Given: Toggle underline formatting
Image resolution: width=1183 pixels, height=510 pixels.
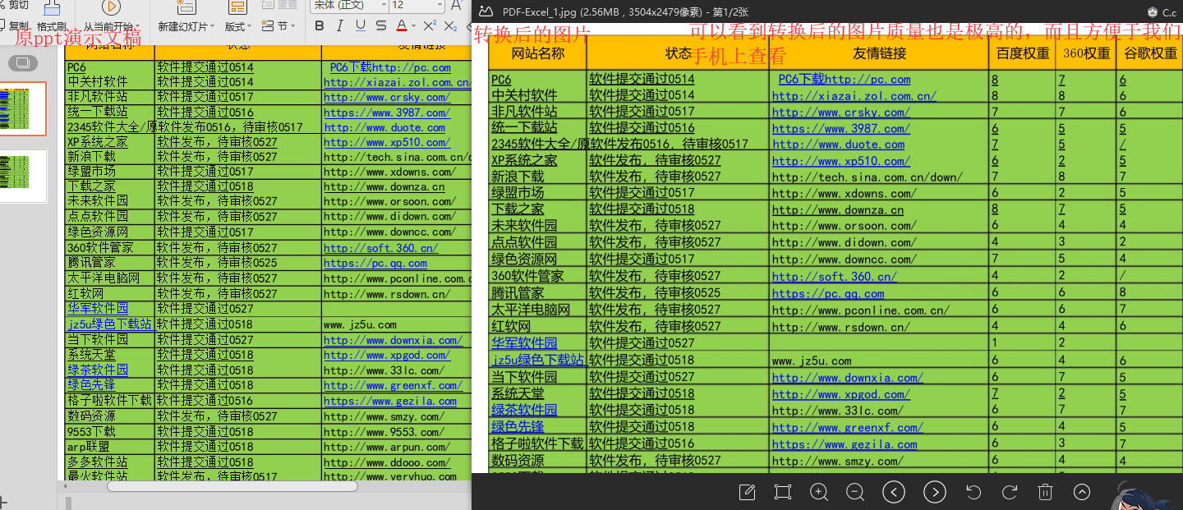Looking at the screenshot, I should [x=361, y=25].
